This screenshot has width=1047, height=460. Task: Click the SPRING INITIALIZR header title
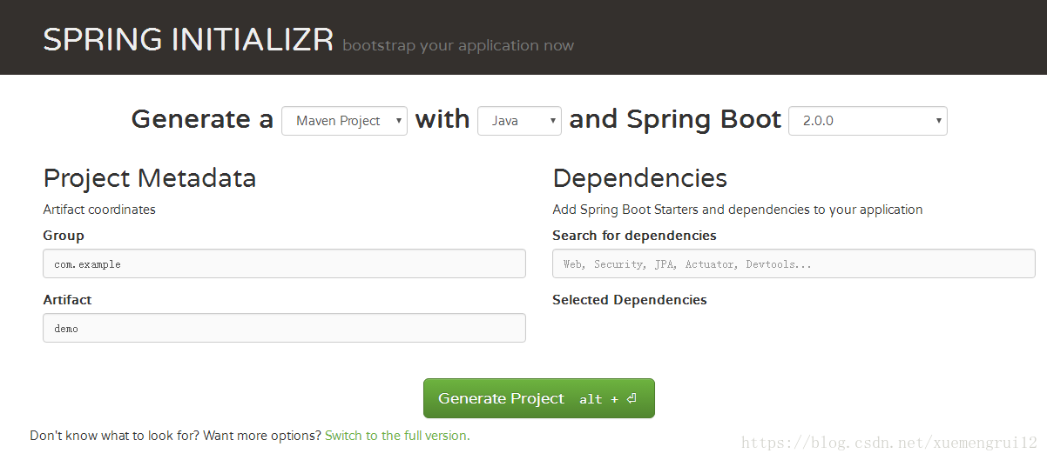(188, 40)
